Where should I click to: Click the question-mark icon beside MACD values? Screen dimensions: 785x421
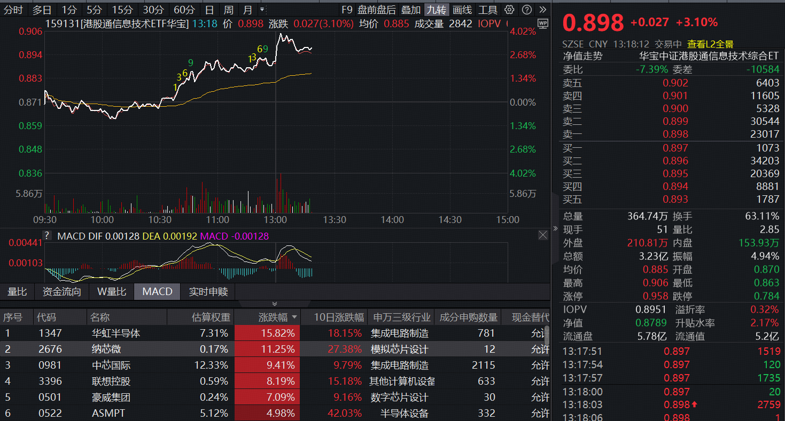point(47,235)
